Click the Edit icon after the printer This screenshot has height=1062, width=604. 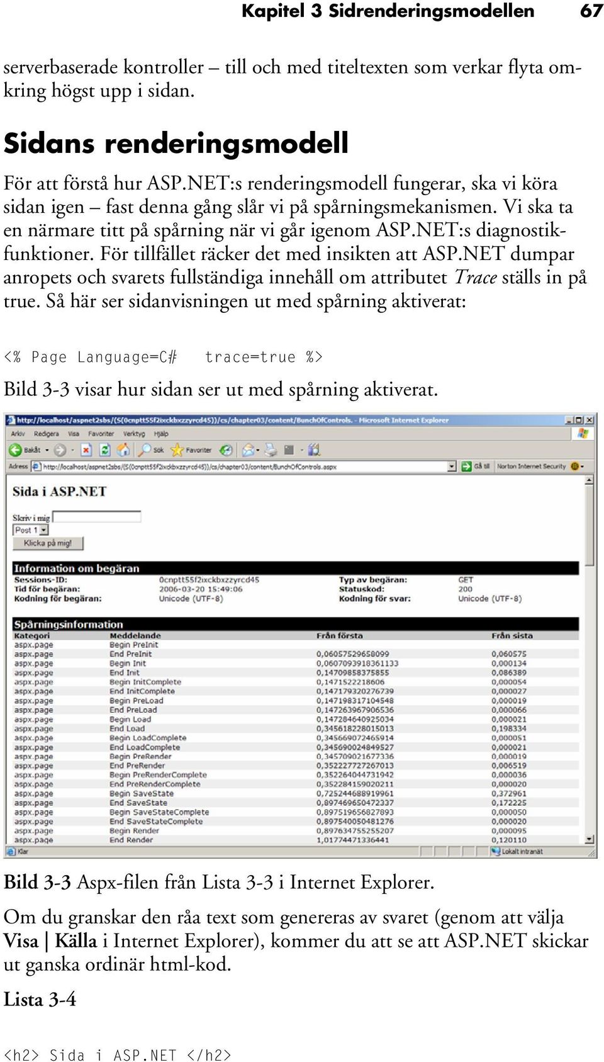click(x=289, y=450)
